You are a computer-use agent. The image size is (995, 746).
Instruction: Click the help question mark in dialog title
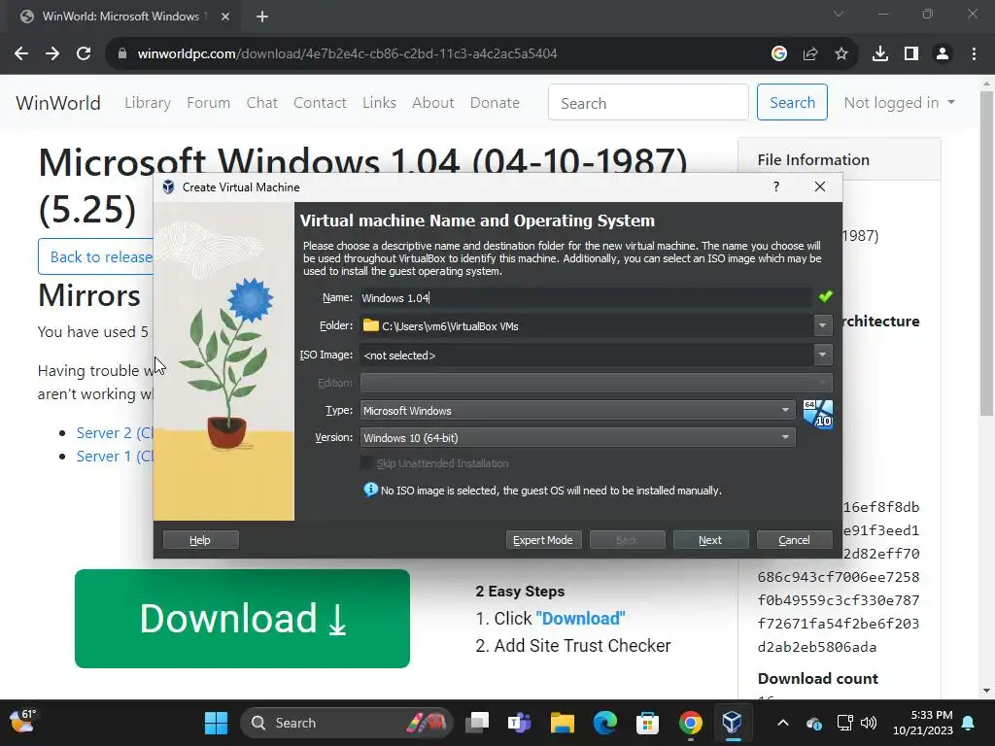776,186
